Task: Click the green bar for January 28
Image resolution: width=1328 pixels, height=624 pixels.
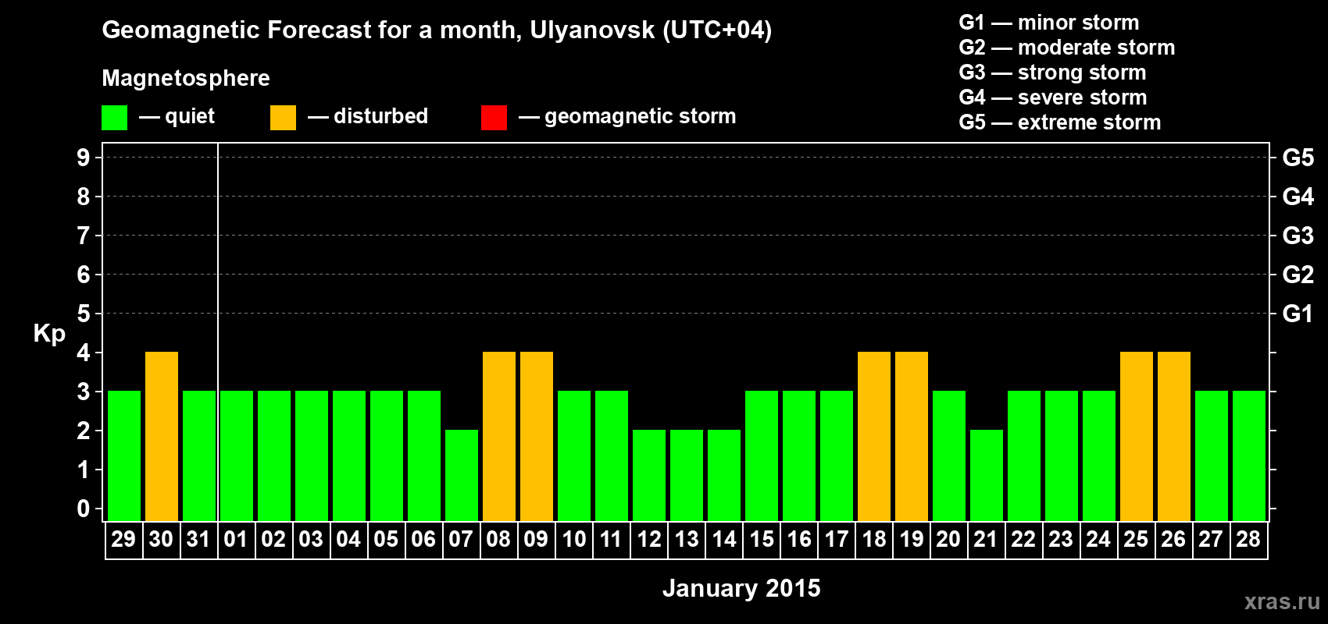Action: click(x=1249, y=456)
